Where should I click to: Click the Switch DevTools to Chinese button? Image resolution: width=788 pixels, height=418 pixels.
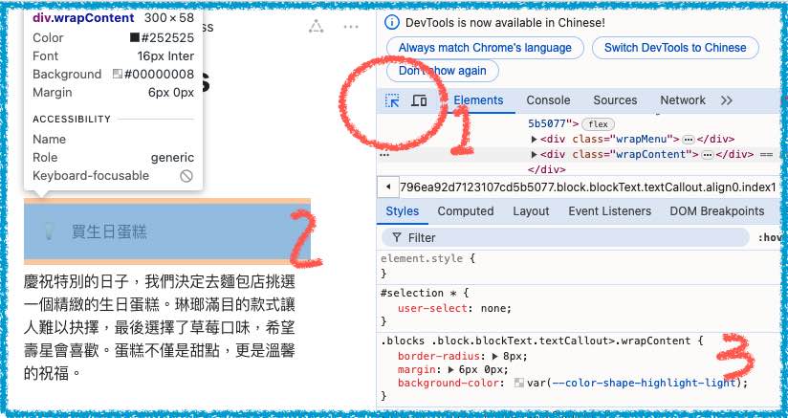coord(674,47)
